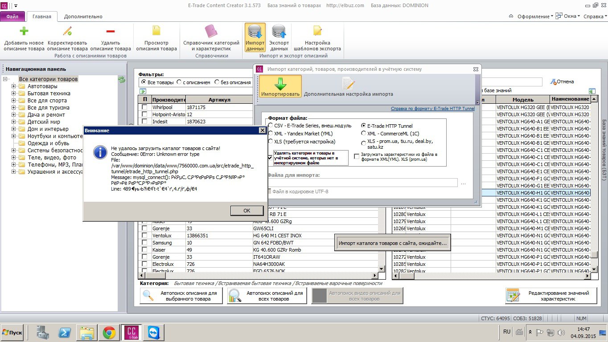Expand Автотовары tree node
Viewport: 608px width, 342px height.
tap(14, 86)
